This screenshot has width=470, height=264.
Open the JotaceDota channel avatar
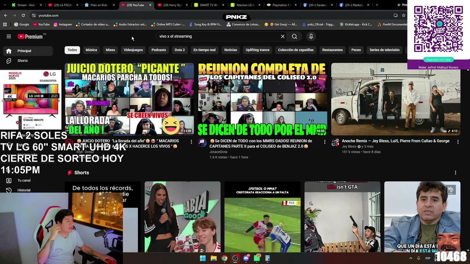(x=202, y=143)
